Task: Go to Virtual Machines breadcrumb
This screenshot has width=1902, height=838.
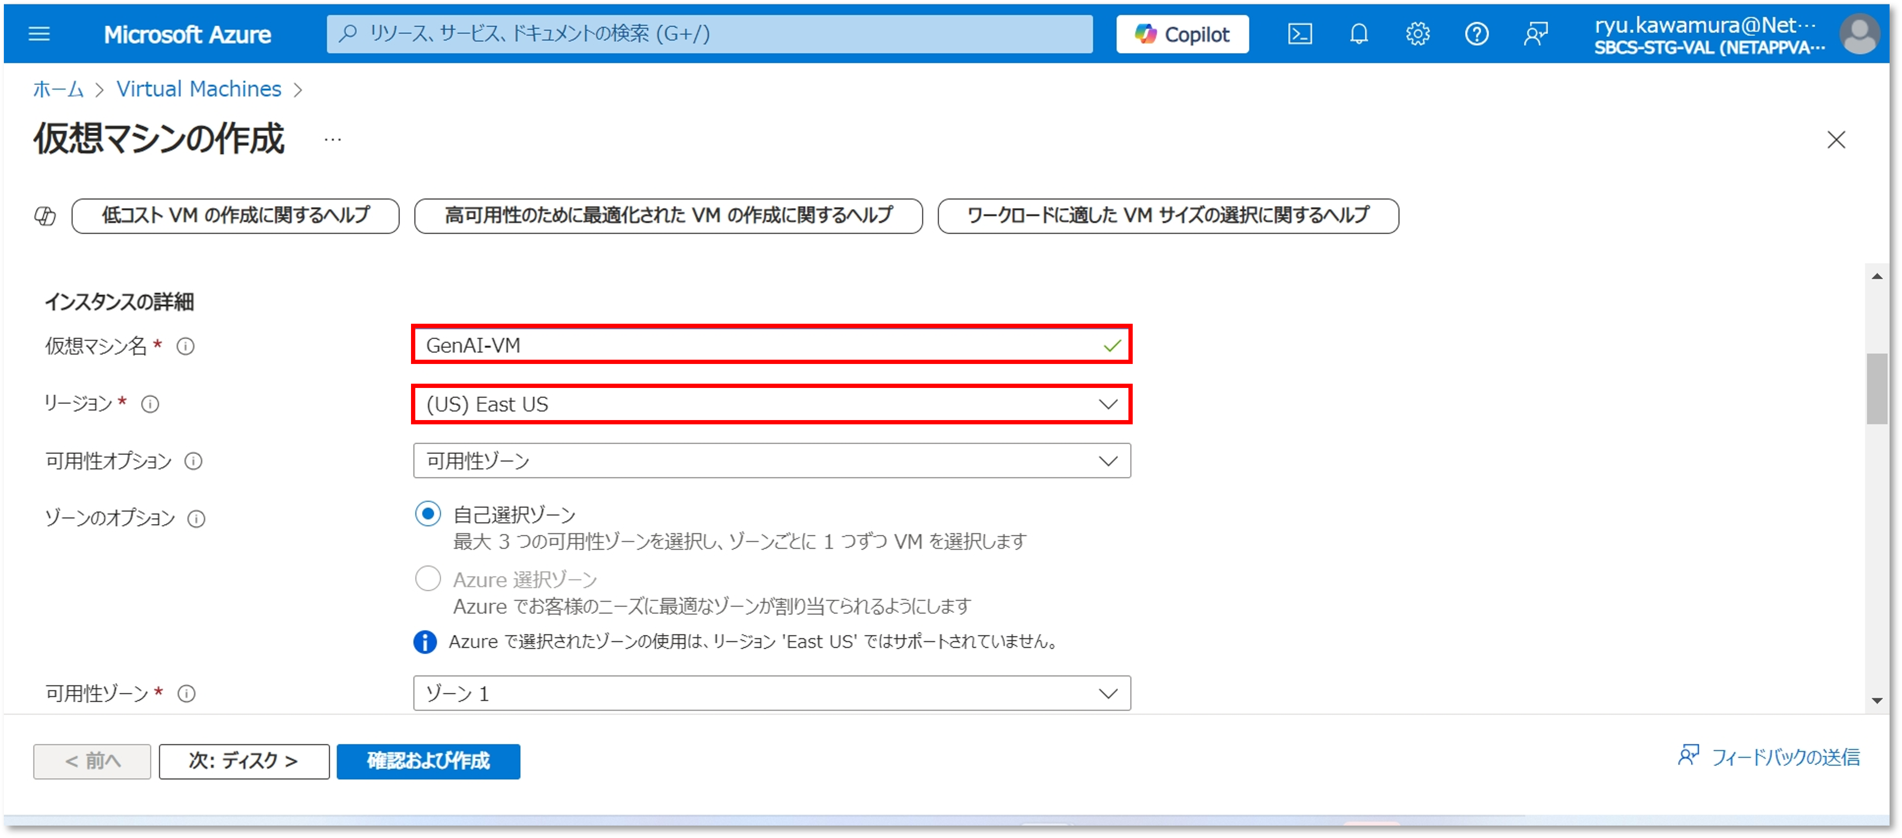Action: click(198, 89)
